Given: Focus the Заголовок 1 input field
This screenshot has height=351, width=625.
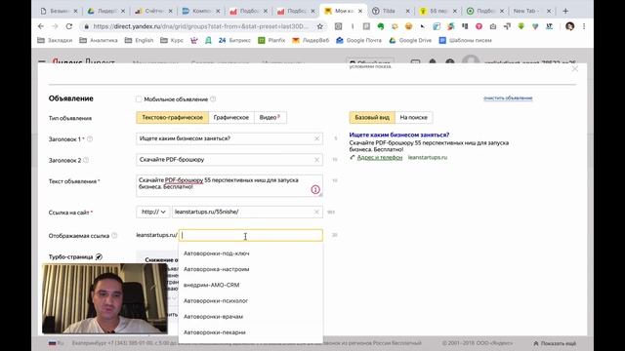Looking at the screenshot, I should (x=229, y=138).
